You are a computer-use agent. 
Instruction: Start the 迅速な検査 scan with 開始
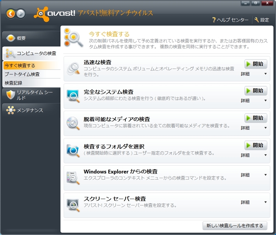point(256,64)
